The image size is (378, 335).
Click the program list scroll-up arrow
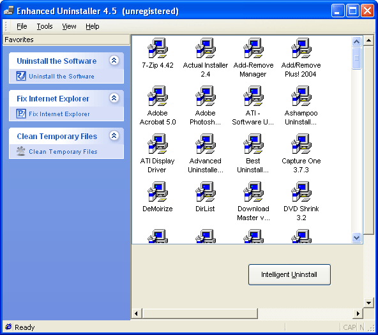[x=356, y=42]
